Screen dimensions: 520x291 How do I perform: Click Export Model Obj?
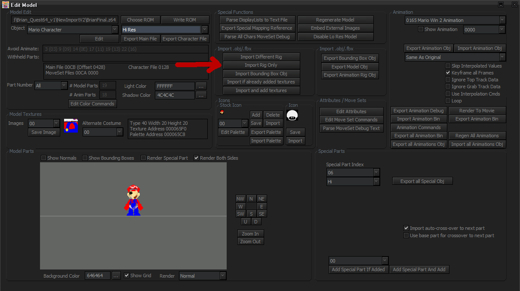point(350,67)
